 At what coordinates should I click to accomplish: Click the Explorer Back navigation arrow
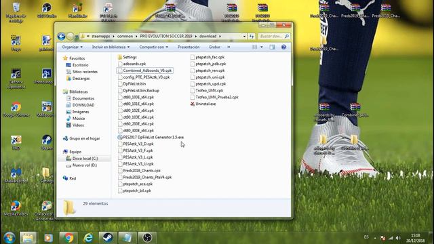[x=62, y=36]
